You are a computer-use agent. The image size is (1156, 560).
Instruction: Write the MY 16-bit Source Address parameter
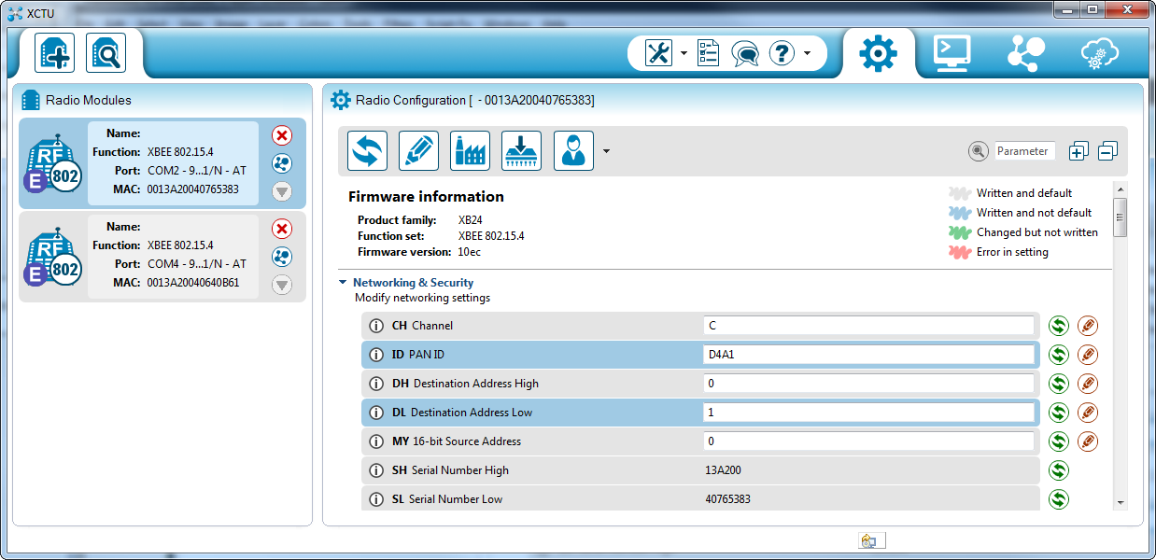1088,441
